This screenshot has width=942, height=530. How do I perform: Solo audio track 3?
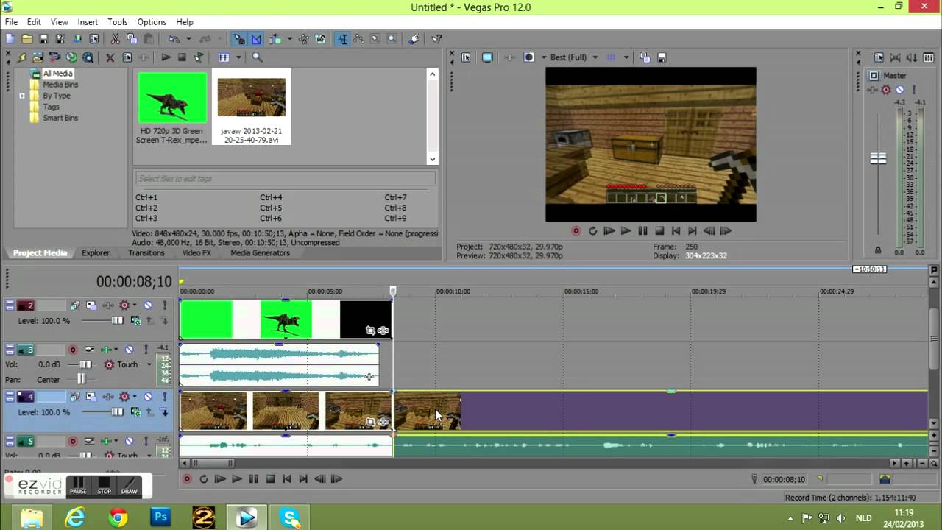pyautogui.click(x=145, y=350)
